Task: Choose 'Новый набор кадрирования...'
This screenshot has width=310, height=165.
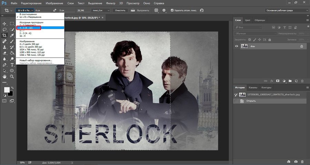Action: pyautogui.click(x=40, y=60)
